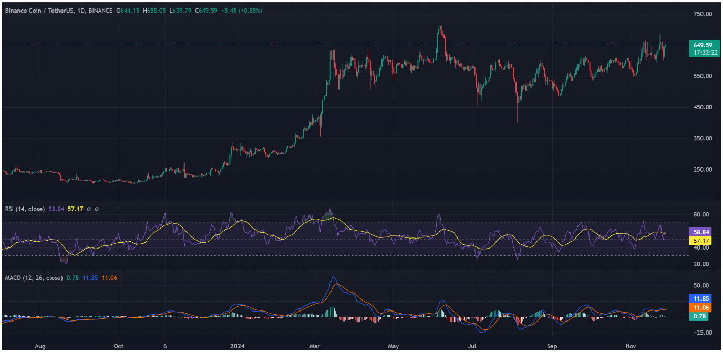
Task: Click the 2024 marker on time axis
Action: [237, 347]
